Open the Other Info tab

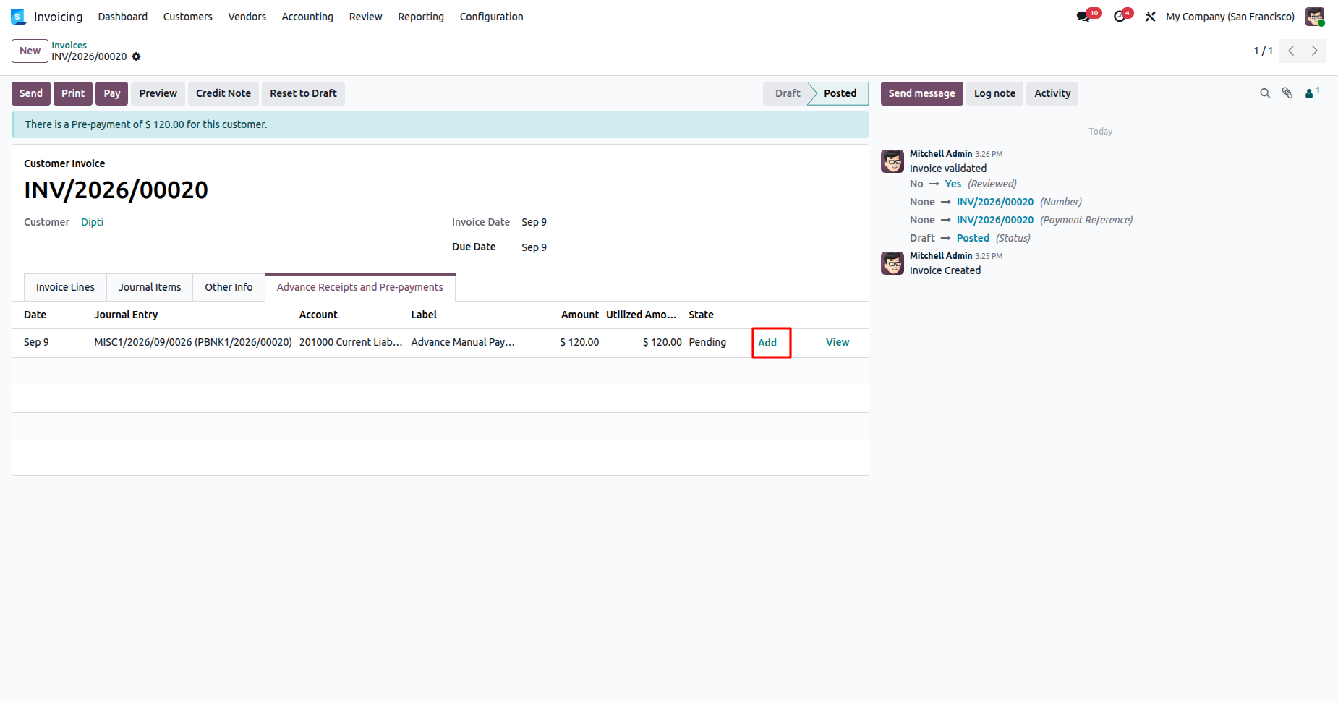(x=229, y=287)
